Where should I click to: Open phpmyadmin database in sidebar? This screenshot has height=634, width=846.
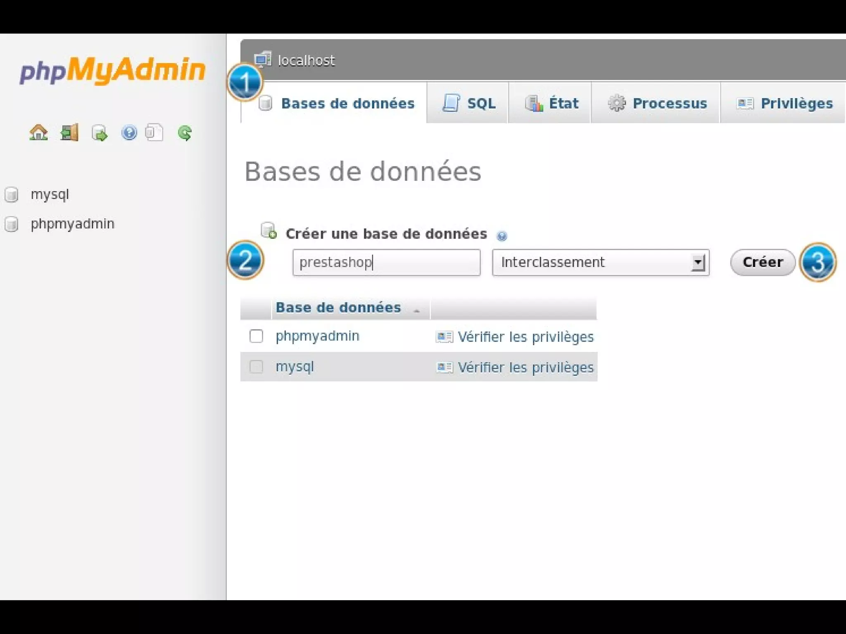(x=72, y=224)
